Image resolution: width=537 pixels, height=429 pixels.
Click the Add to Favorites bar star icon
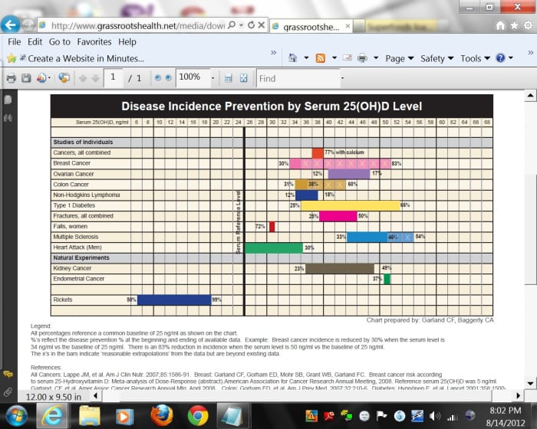click(x=12, y=58)
